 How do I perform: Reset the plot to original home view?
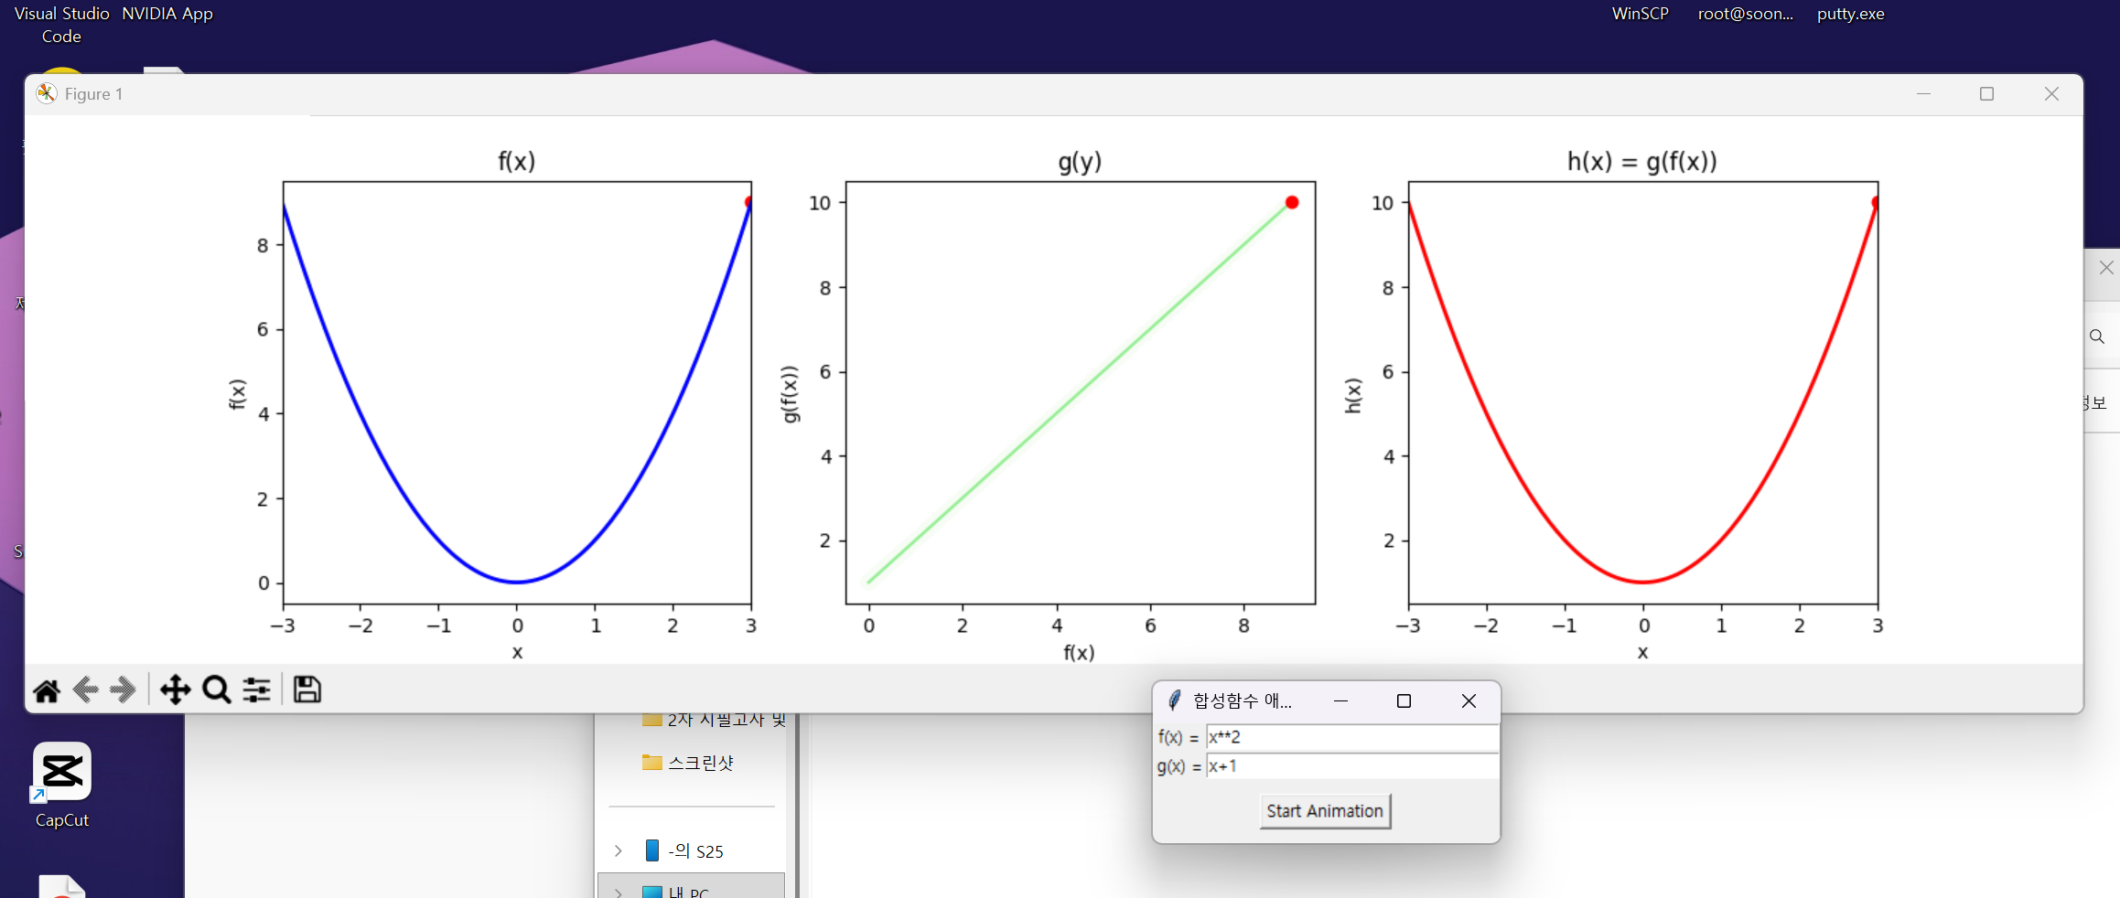(47, 690)
